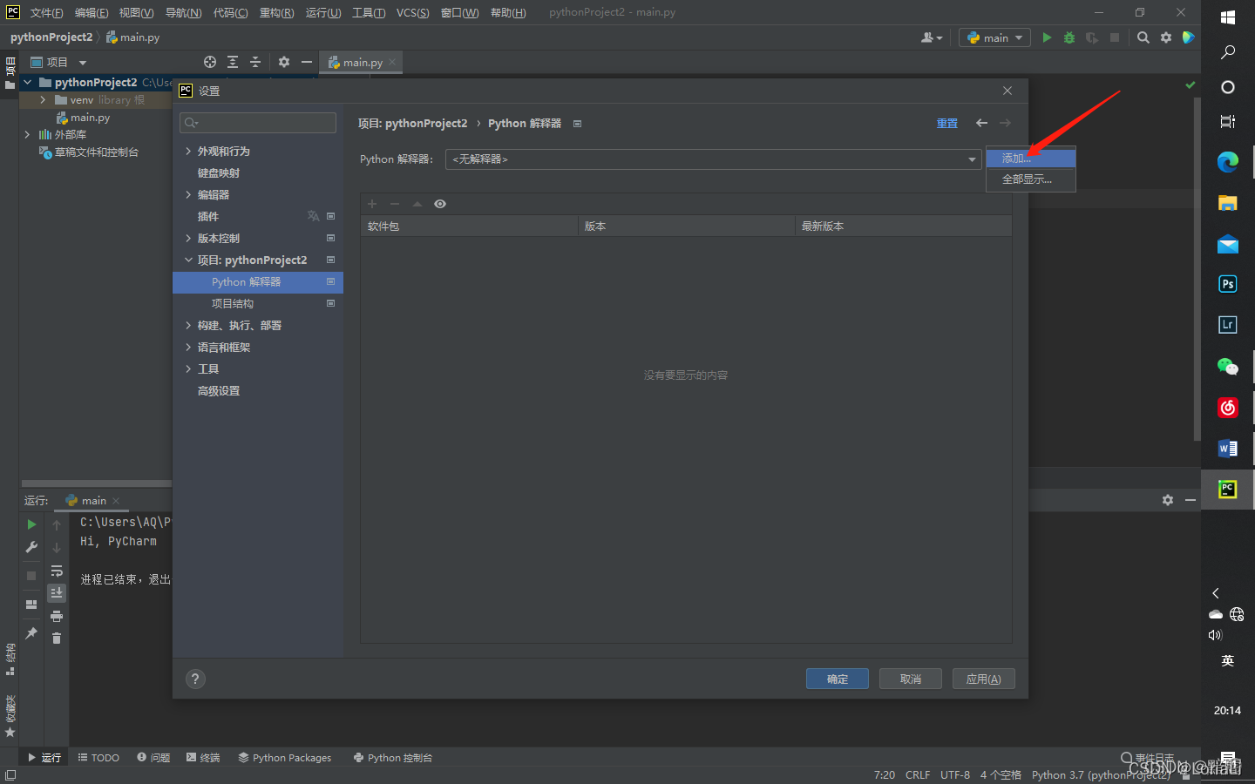The height and width of the screenshot is (784, 1255).
Task: Start debugging with the bug icon
Action: coord(1069,37)
